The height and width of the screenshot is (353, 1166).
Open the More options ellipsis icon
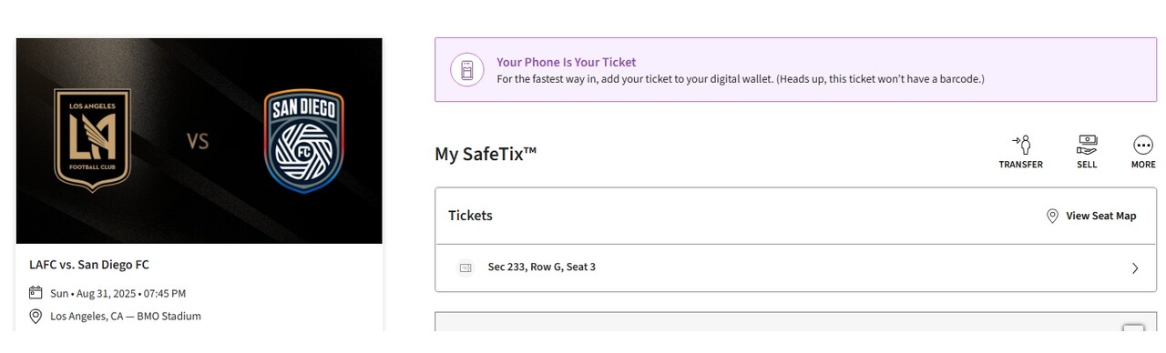1143,145
